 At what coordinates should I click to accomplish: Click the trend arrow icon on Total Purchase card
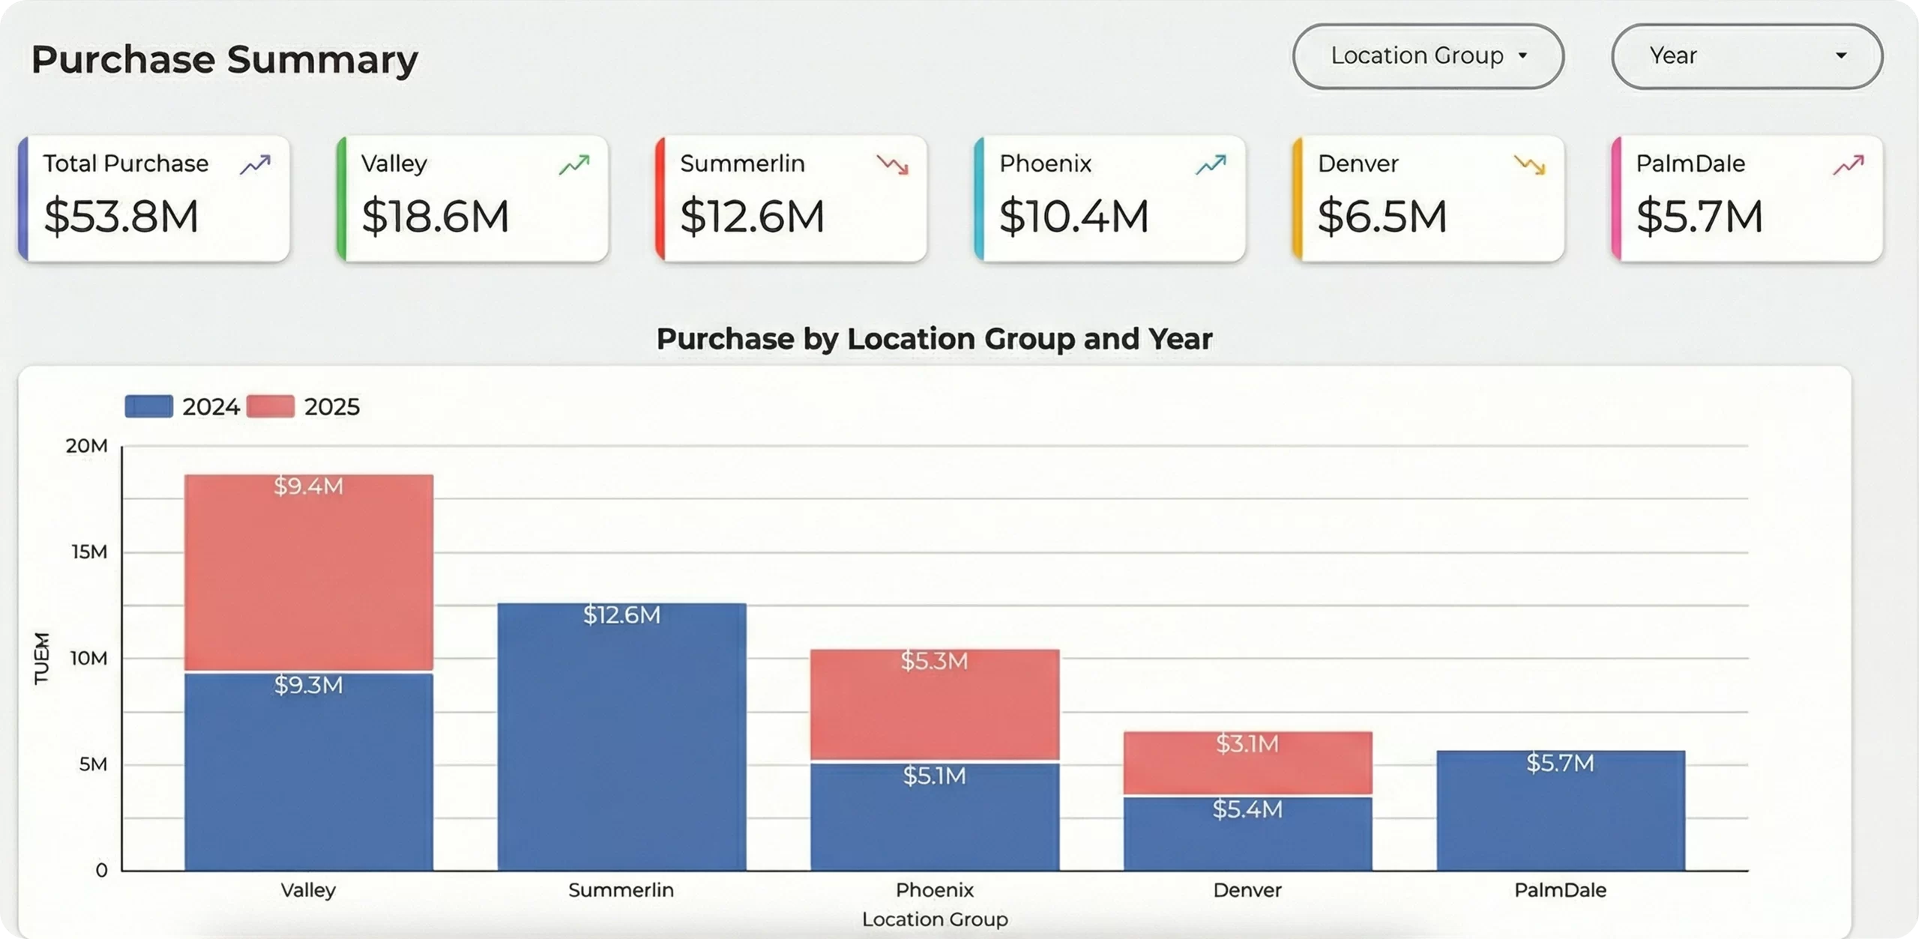click(x=255, y=163)
